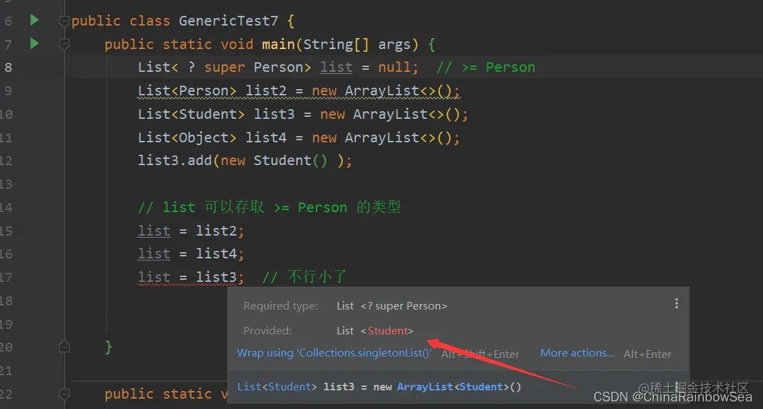Click 'Required type:' label in tooltip

[x=281, y=306]
